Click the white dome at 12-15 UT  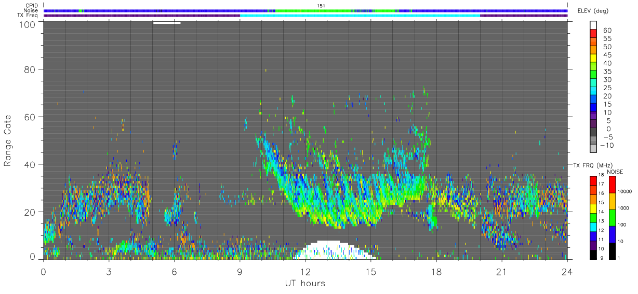334,250
